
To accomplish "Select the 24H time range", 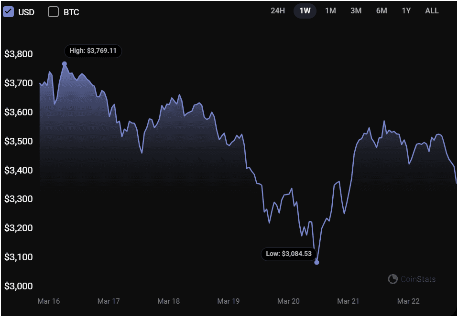I will coord(278,10).
